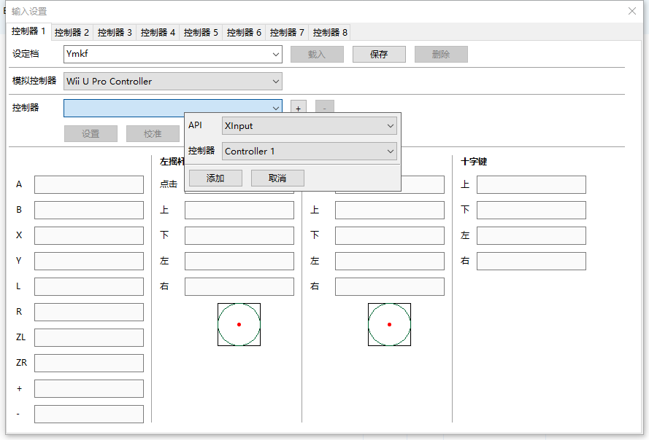
Task: Click the right stick position indicator circle
Action: tap(389, 324)
